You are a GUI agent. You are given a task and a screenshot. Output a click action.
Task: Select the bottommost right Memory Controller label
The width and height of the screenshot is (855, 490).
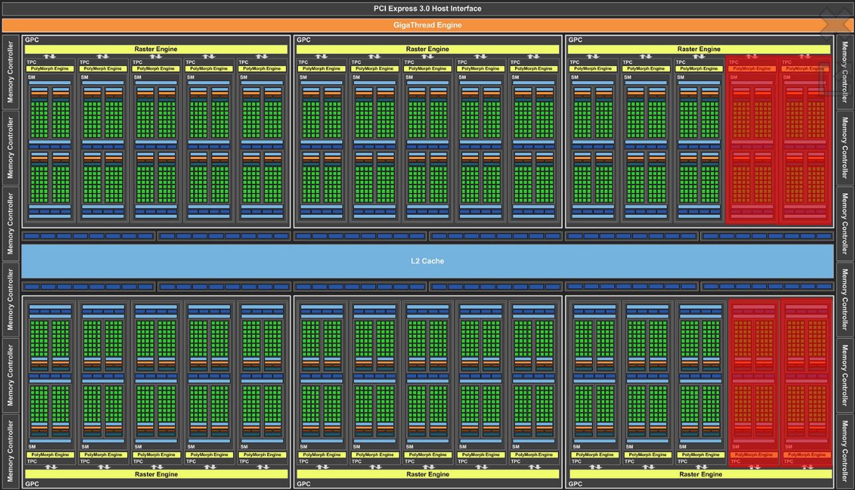coord(845,451)
